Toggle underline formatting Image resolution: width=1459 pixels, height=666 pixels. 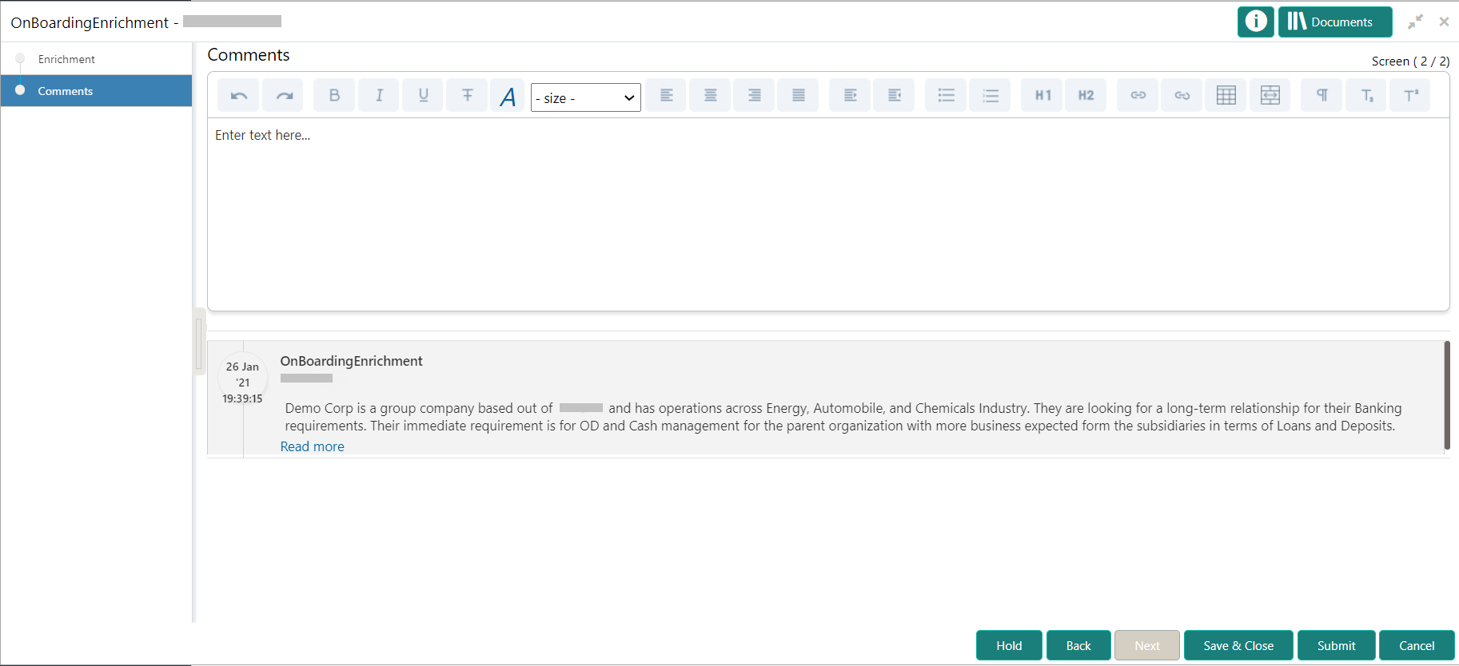pos(423,96)
